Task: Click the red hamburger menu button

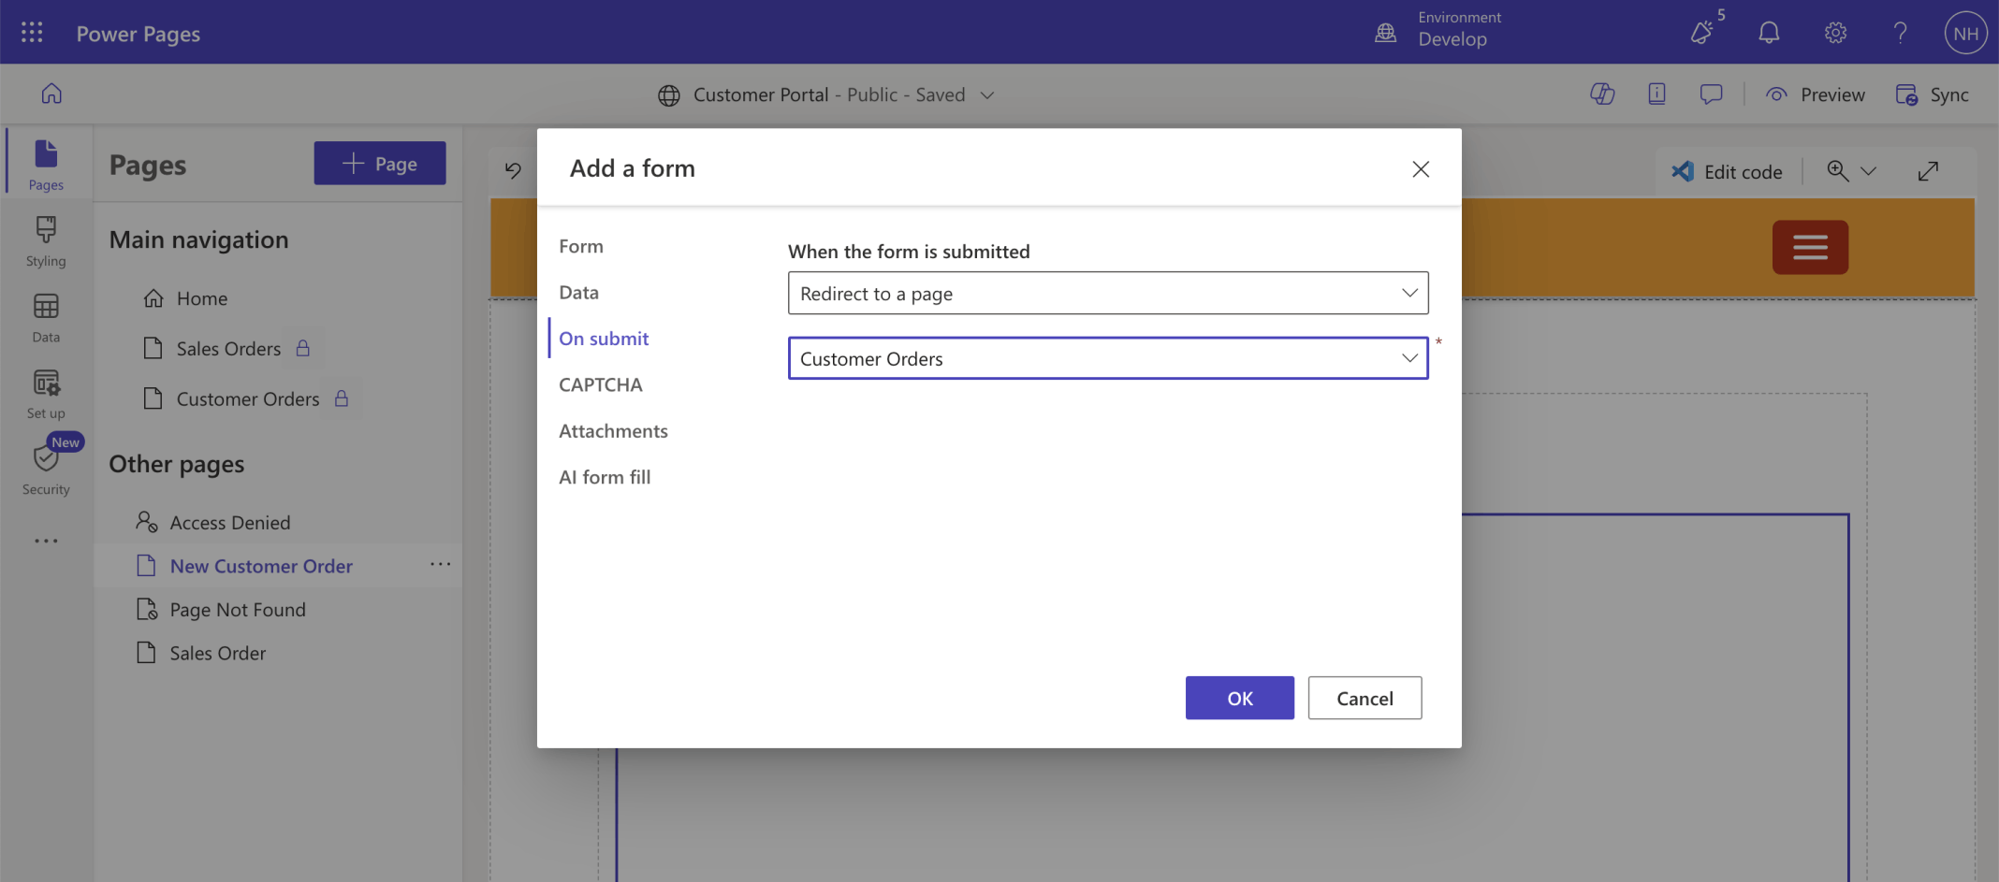Action: (1809, 247)
